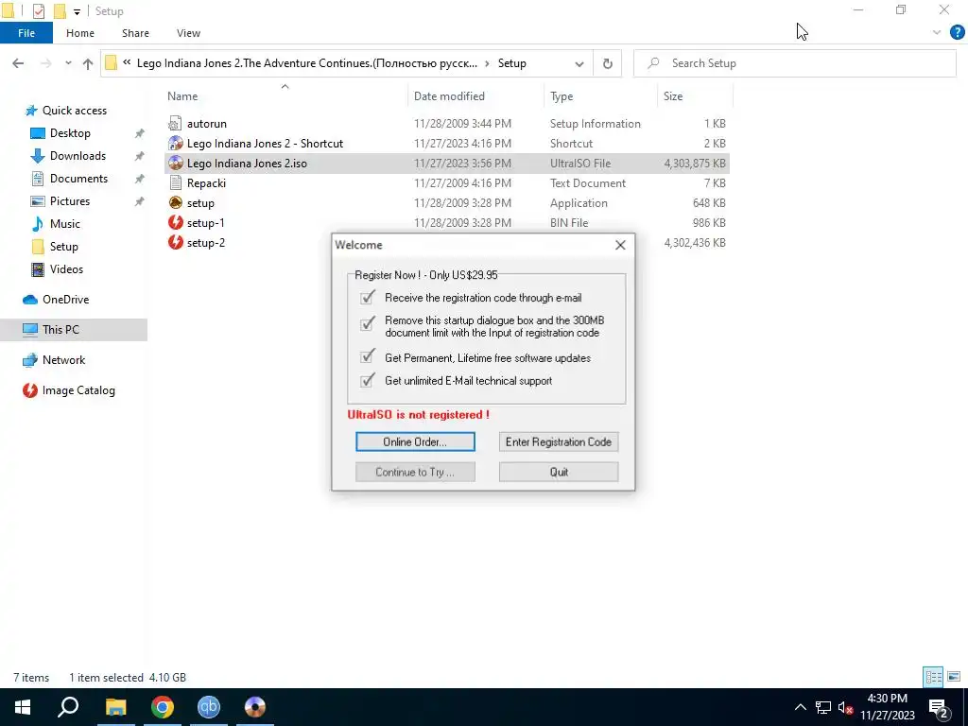Open the View ribbon tab
The width and height of the screenshot is (968, 726).
coord(188,33)
